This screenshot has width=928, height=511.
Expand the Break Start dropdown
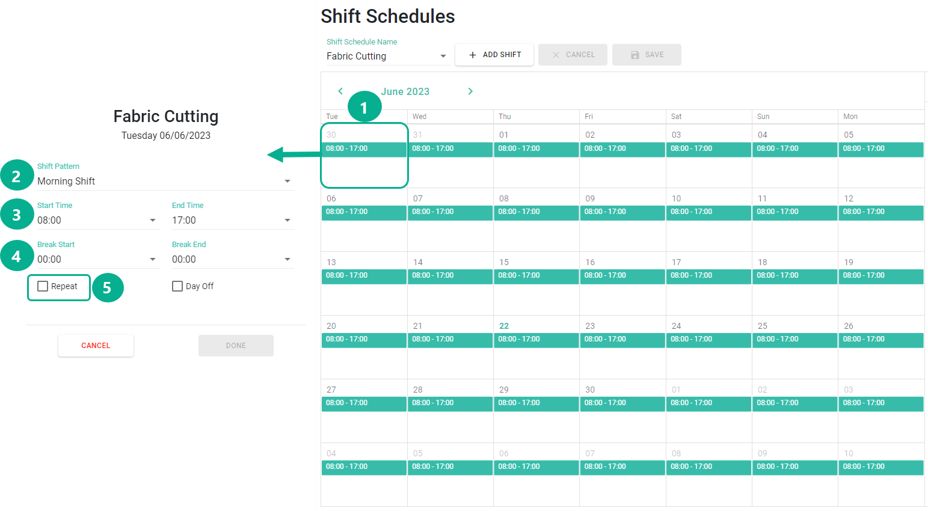(x=153, y=259)
